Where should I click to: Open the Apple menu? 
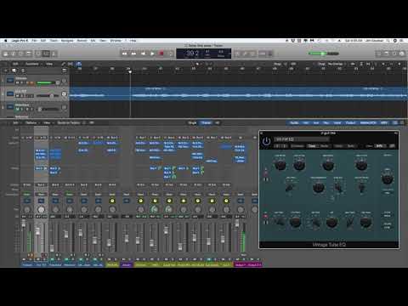5,41
